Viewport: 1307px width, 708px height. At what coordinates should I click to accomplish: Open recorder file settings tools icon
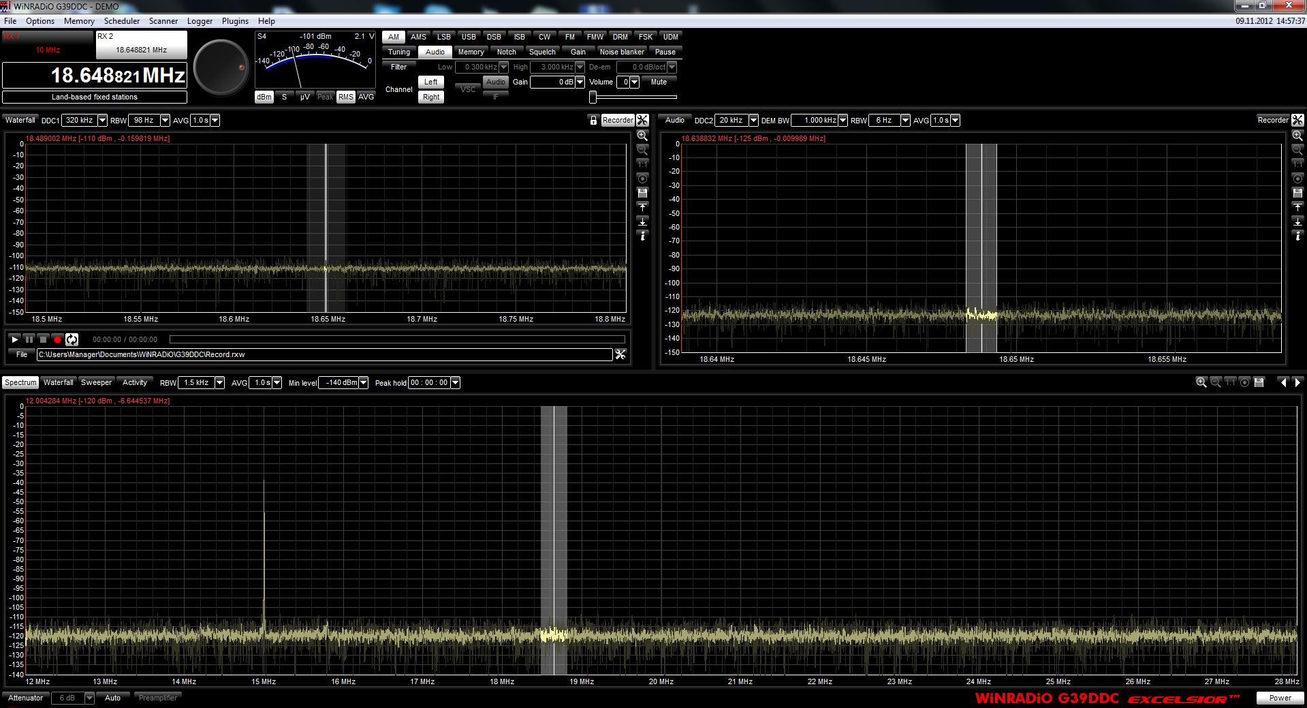pos(620,354)
